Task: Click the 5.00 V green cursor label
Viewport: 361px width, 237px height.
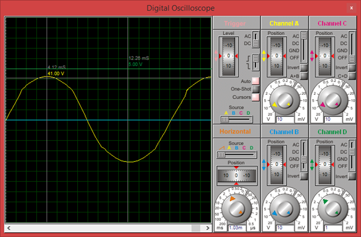Action: point(135,64)
